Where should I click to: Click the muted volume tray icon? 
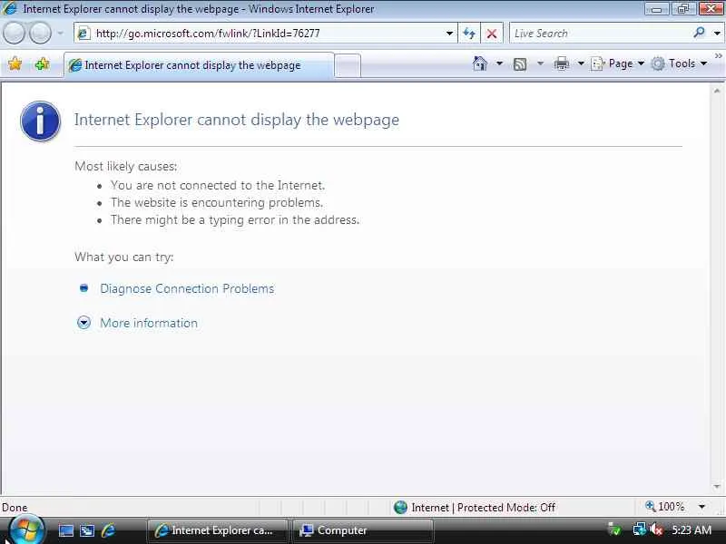pyautogui.click(x=656, y=529)
